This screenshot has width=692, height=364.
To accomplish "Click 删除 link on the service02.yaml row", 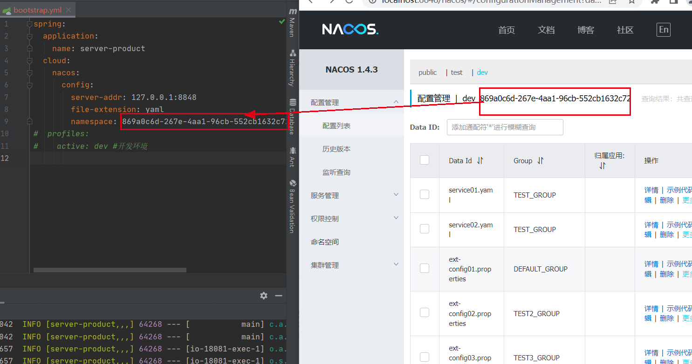I will pos(666,234).
